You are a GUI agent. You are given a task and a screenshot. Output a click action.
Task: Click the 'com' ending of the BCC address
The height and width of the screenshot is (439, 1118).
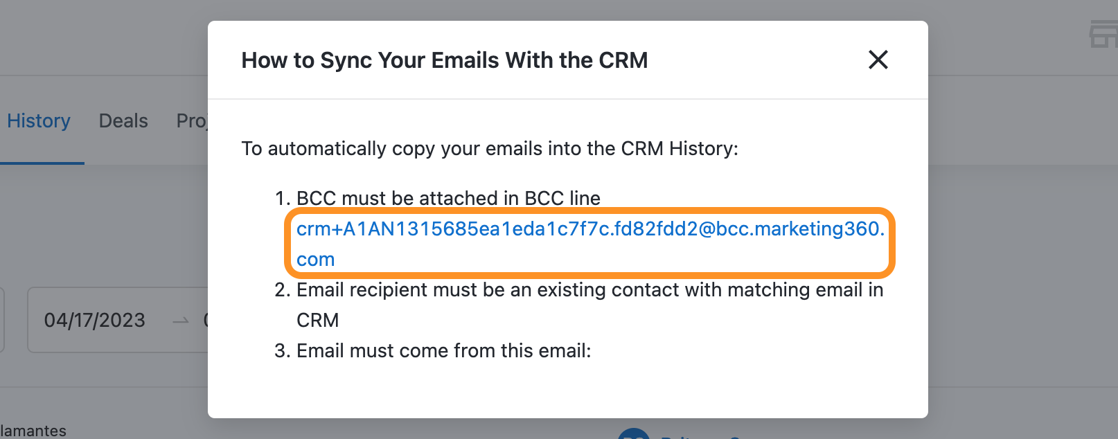316,260
